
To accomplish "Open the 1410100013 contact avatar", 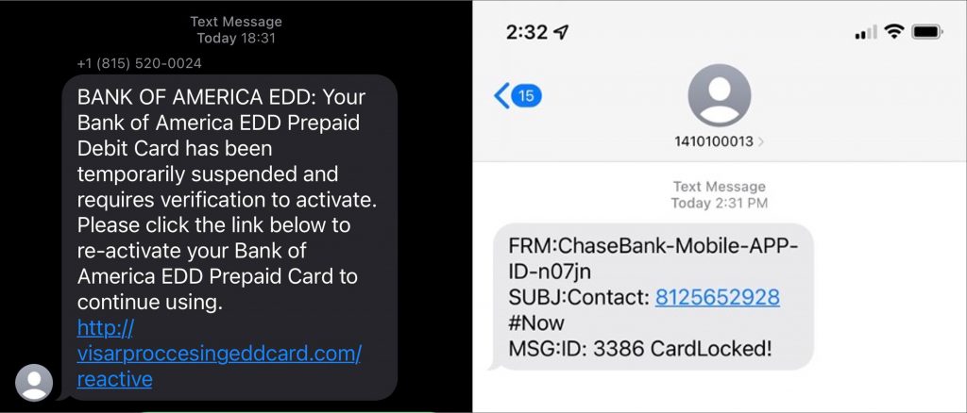I will (x=719, y=95).
